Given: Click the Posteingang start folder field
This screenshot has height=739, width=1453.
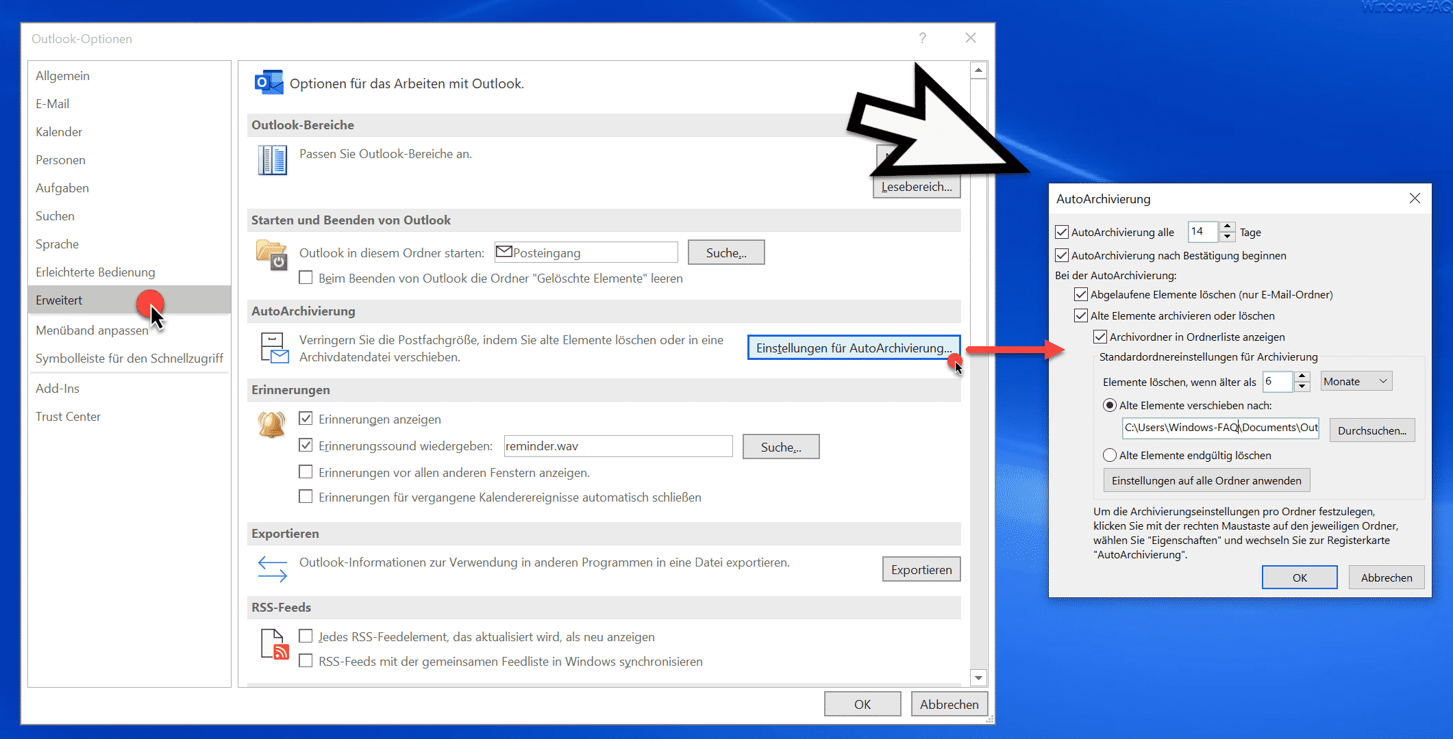Looking at the screenshot, I should click(x=586, y=252).
